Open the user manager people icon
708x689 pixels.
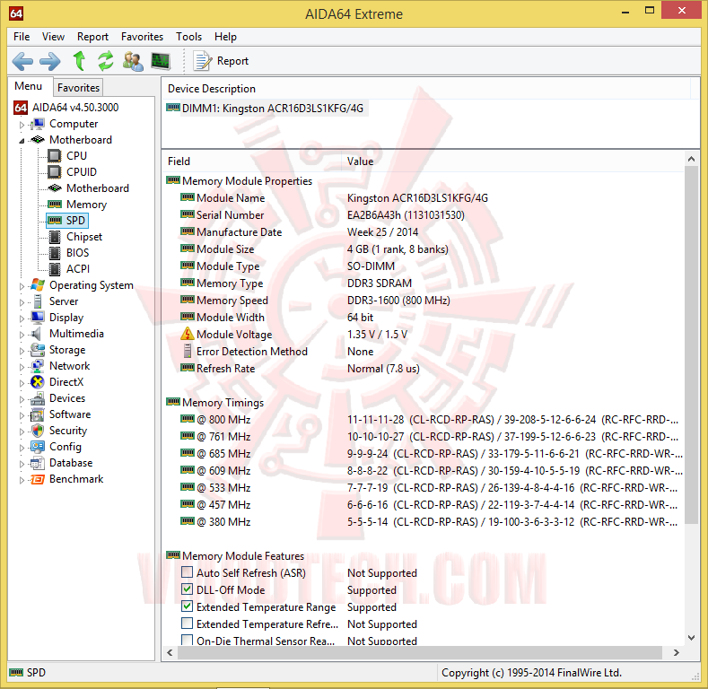tap(133, 61)
